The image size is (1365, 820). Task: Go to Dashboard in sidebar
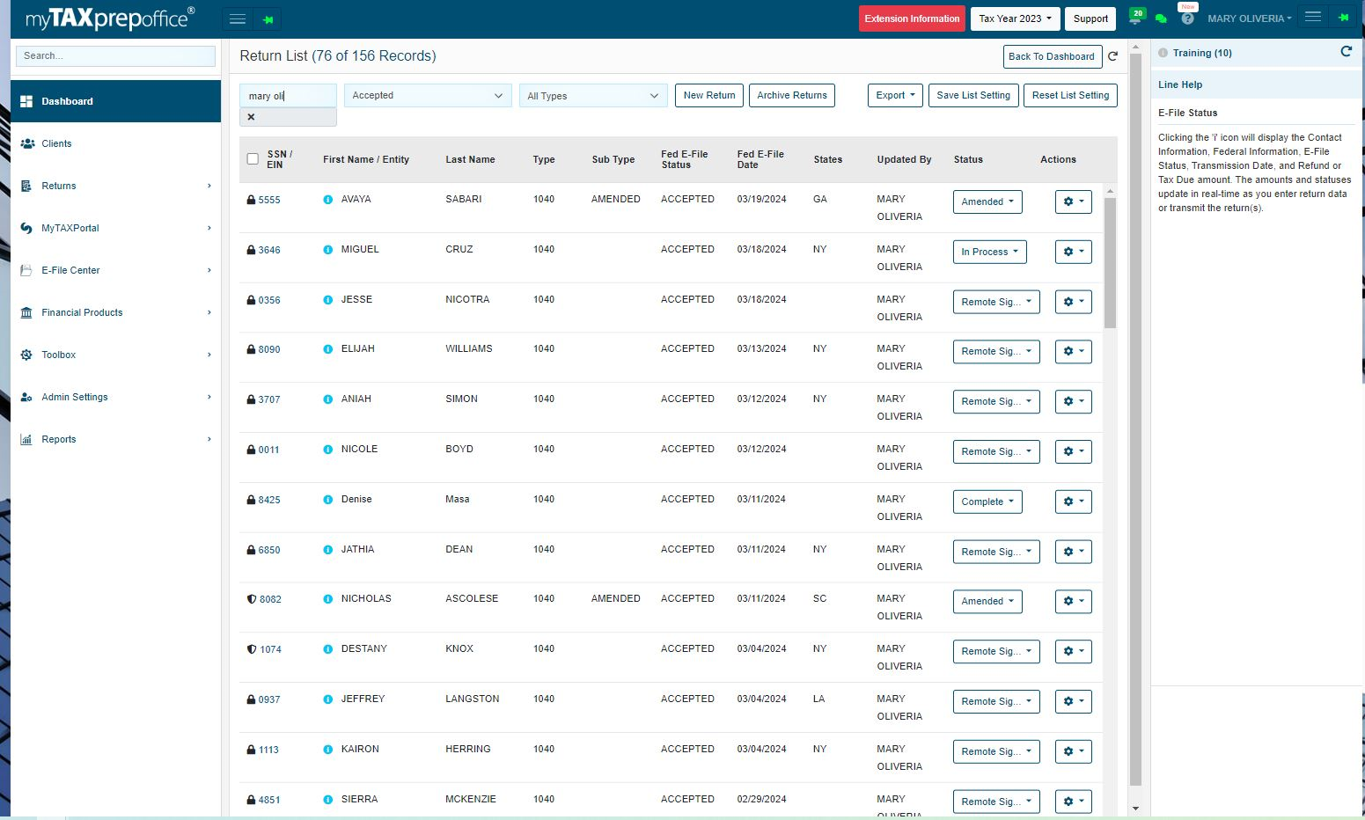click(x=115, y=101)
